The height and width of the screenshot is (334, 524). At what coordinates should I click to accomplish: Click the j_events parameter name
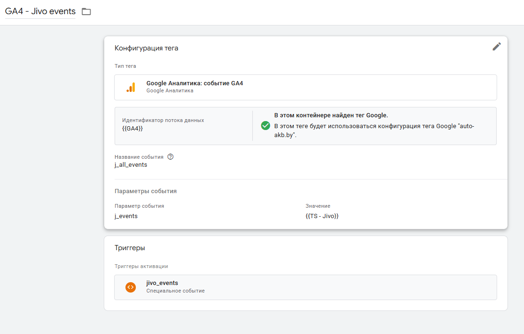click(x=126, y=216)
